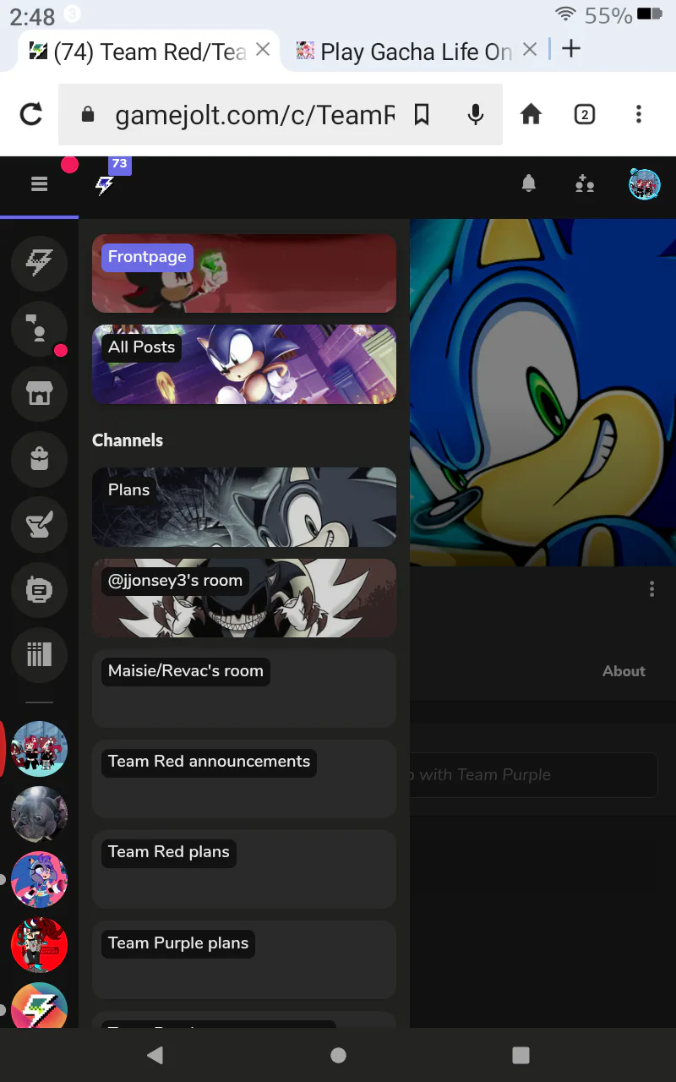Viewport: 676px width, 1082px height.
Task: Open the tab switcher showing 2 tabs
Action: (x=584, y=114)
